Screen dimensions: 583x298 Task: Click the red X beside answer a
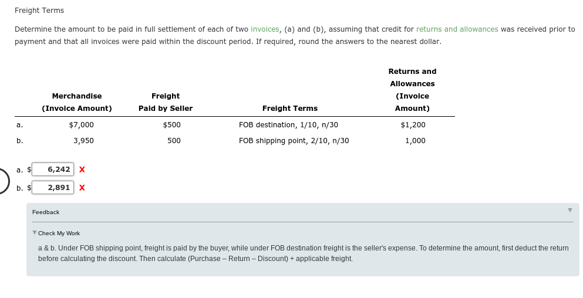coord(82,170)
